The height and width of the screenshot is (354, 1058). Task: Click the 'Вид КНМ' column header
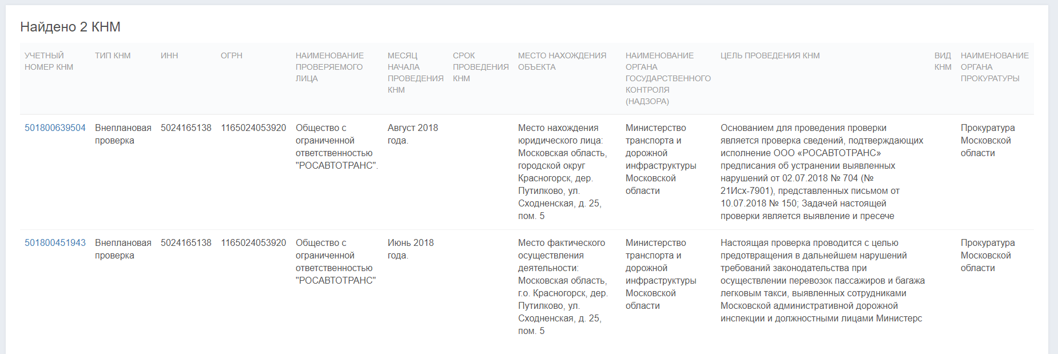(x=943, y=61)
